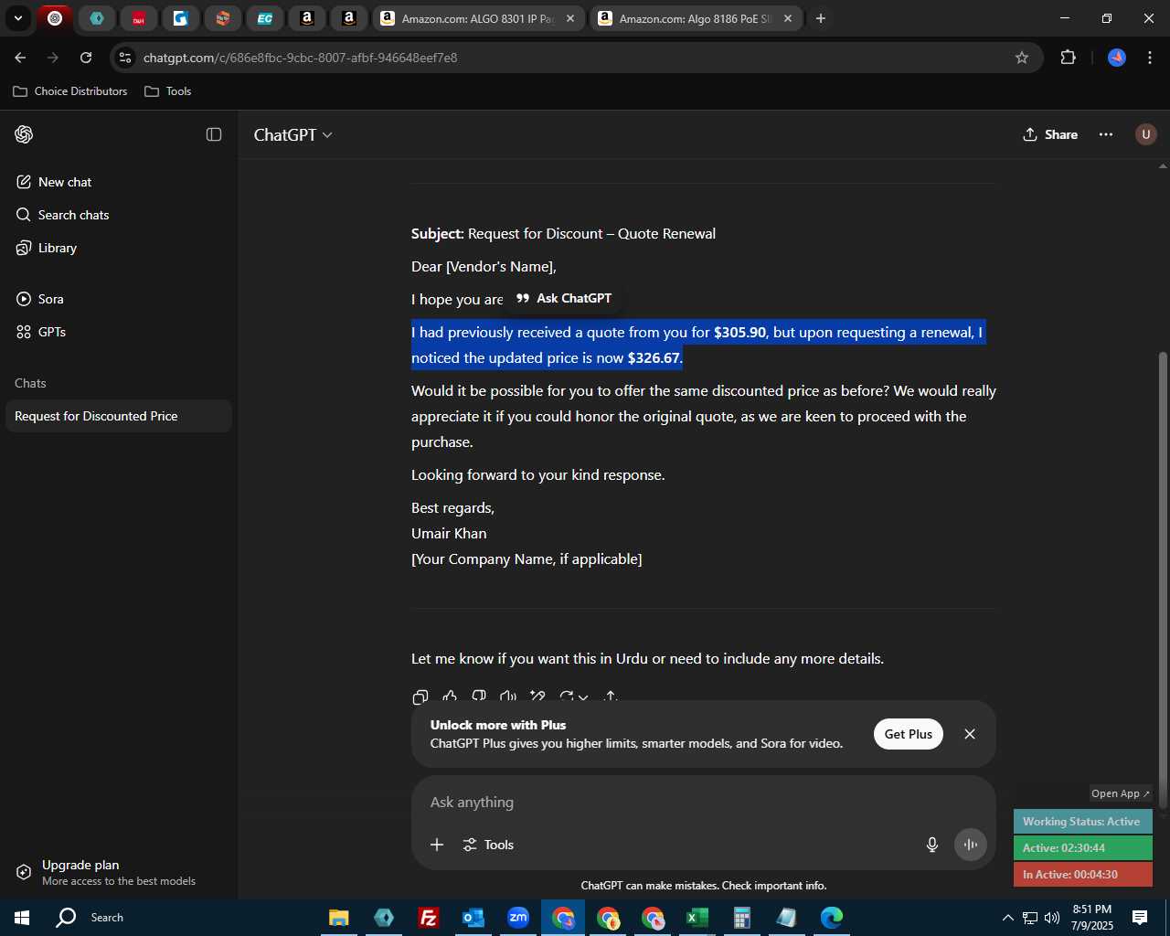Open Chrome's three-dot menu

pyautogui.click(x=1150, y=58)
